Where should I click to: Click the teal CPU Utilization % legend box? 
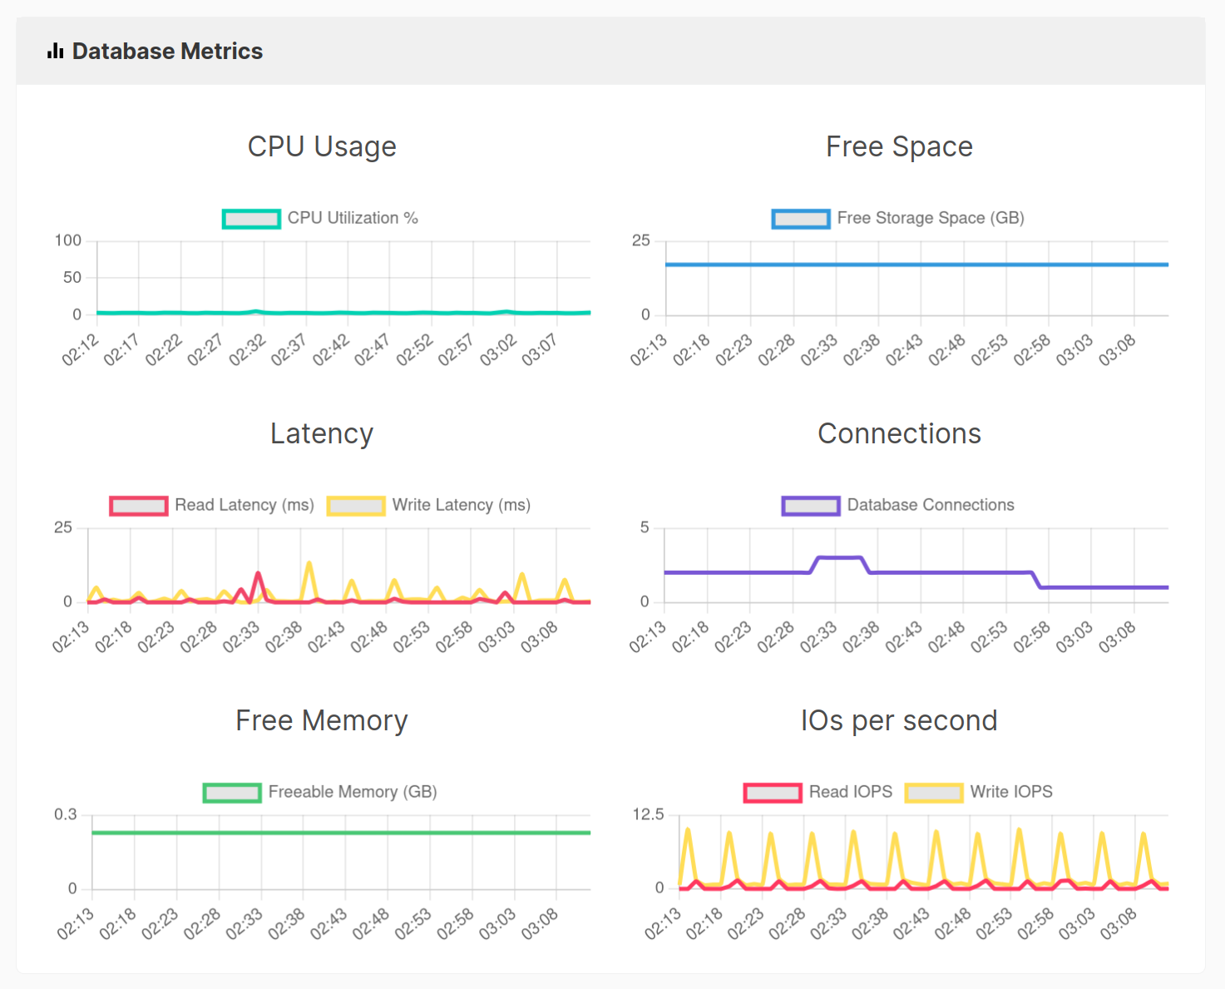tap(250, 219)
